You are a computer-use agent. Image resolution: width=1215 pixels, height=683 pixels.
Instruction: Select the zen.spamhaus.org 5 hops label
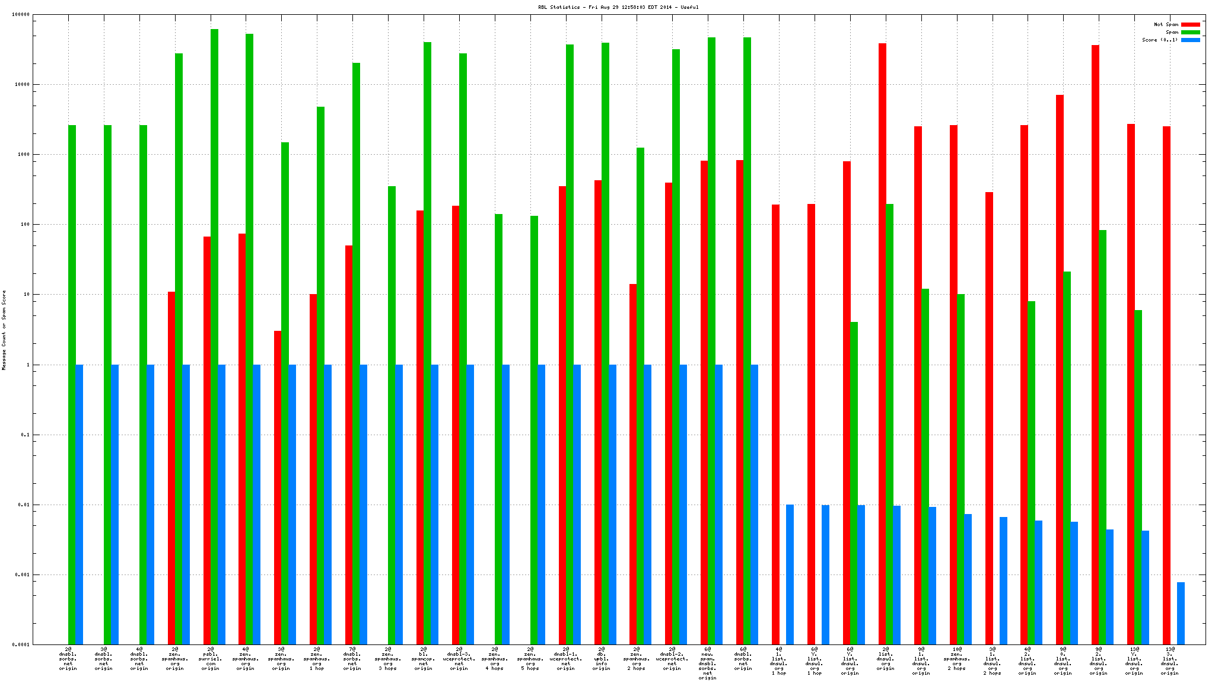pyautogui.click(x=530, y=659)
